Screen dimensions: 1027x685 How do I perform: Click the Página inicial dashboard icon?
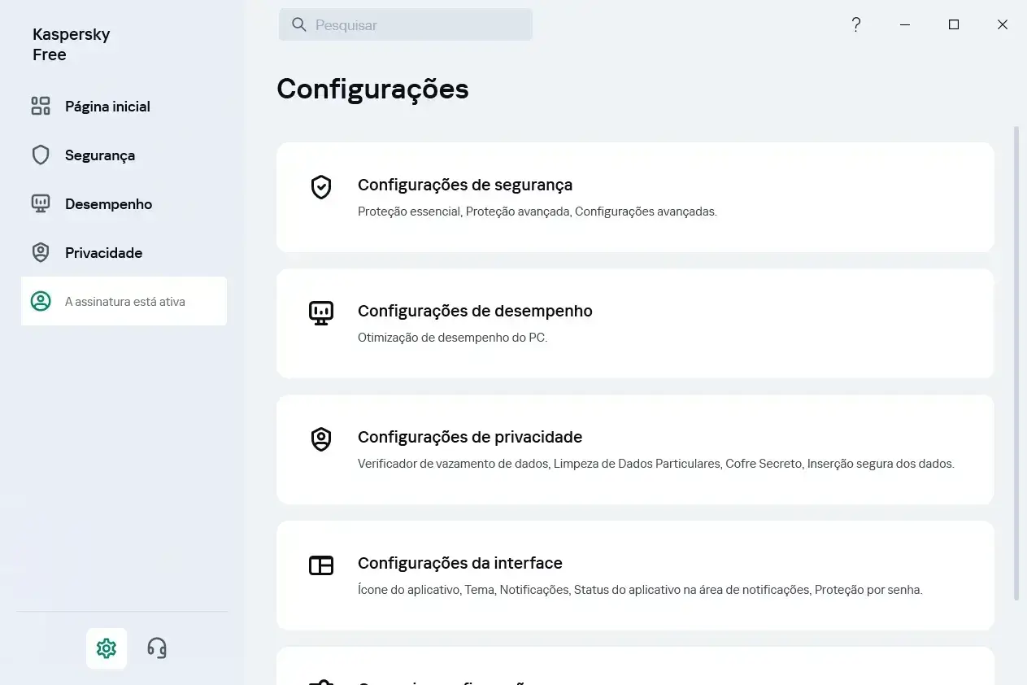coord(41,106)
